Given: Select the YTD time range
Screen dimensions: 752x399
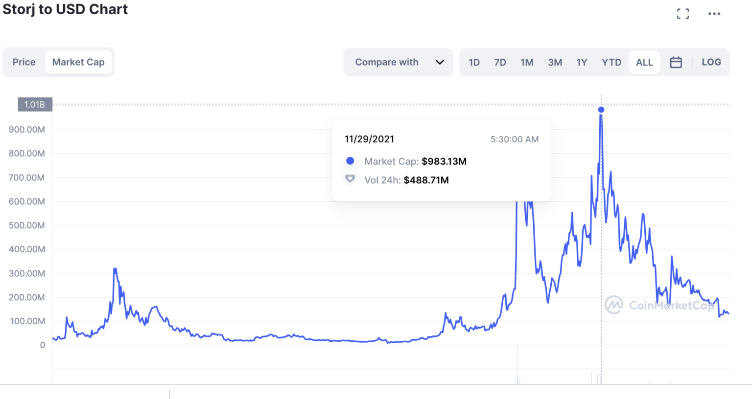Looking at the screenshot, I should pyautogui.click(x=611, y=62).
